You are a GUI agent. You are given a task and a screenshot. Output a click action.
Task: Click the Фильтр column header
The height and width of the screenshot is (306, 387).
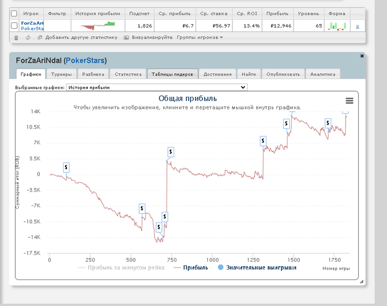coord(57,14)
